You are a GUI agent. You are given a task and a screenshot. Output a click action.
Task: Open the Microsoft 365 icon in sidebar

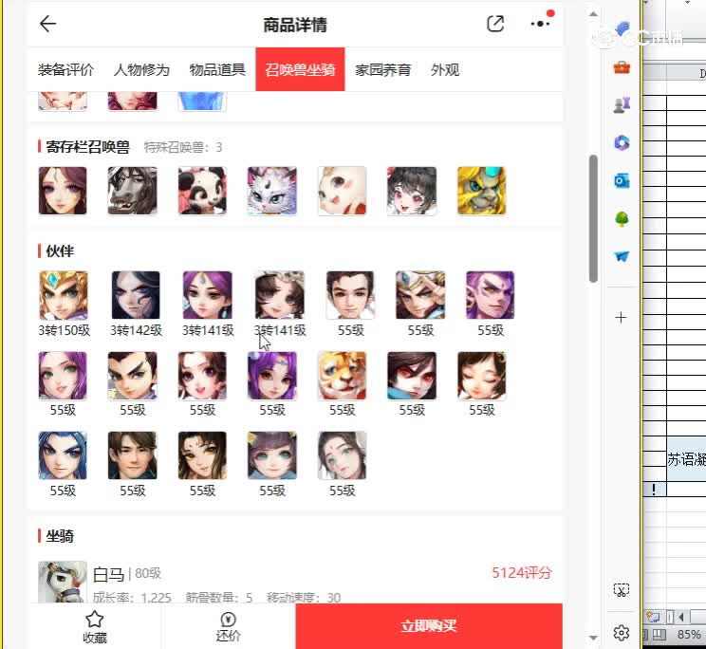click(x=622, y=143)
